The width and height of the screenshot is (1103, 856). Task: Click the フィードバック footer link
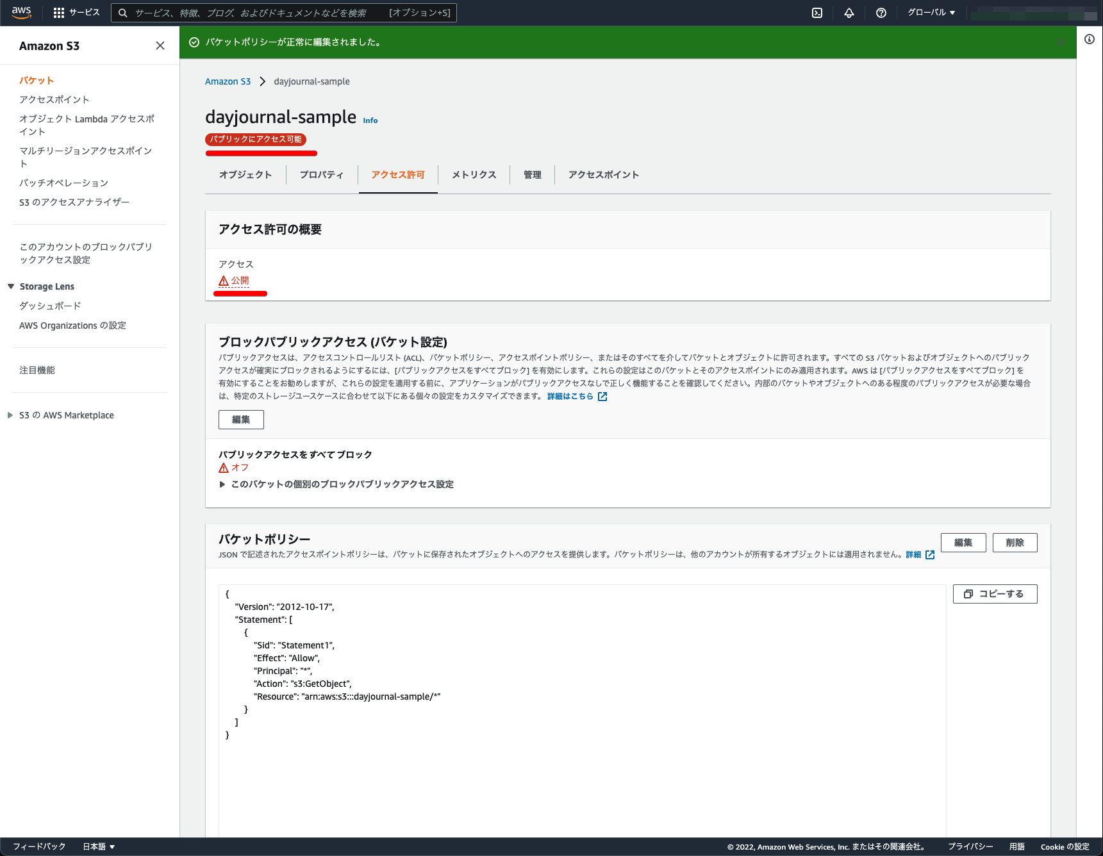[39, 846]
